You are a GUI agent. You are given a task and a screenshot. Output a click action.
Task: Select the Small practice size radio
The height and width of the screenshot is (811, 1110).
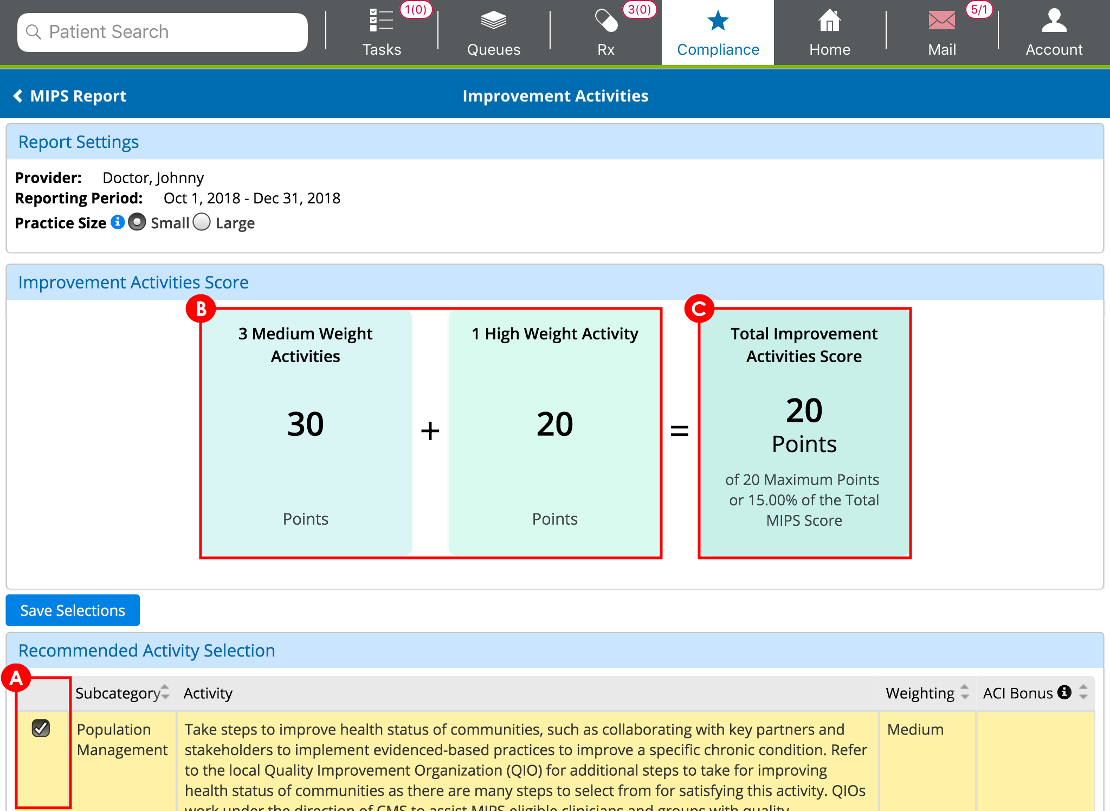(x=137, y=222)
